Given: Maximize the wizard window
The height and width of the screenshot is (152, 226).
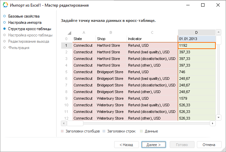Looking at the screenshot, I should [203, 5].
